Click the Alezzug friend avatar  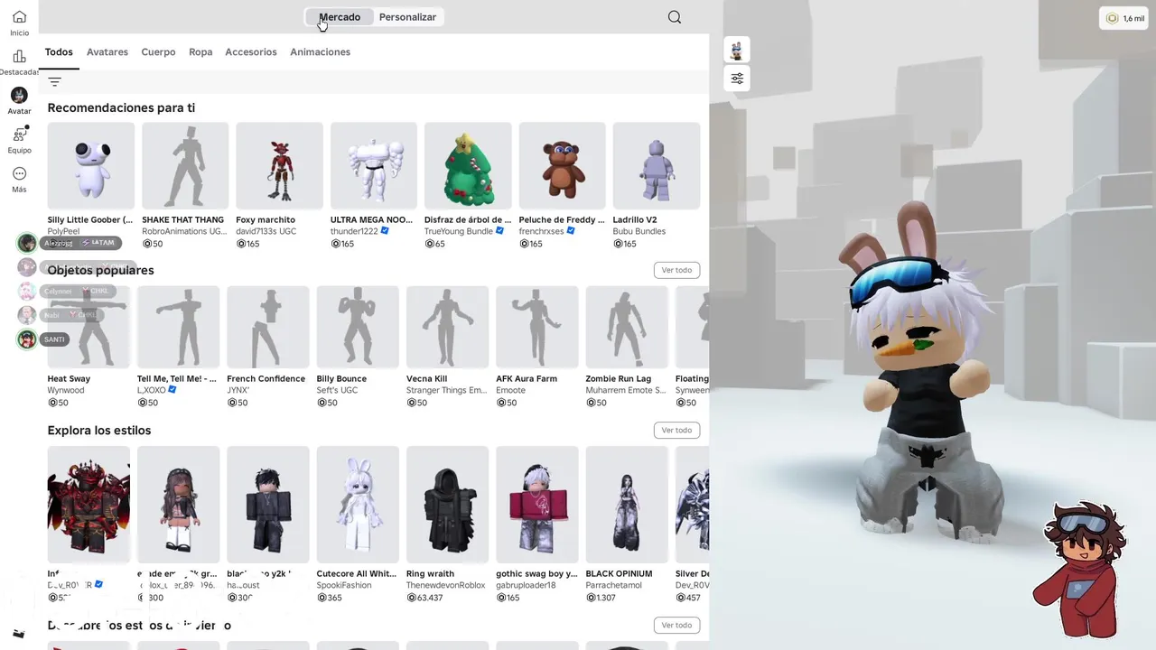27,243
